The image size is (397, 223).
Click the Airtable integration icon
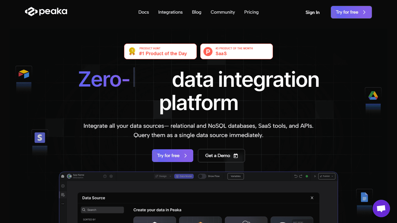coord(24,74)
